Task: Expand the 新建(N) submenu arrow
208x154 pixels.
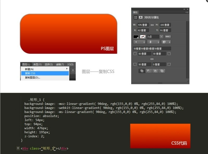Action: pos(67,69)
